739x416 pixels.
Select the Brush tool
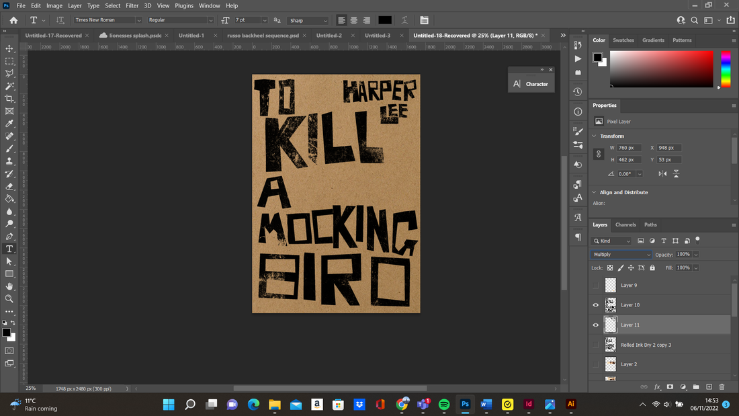(9, 149)
